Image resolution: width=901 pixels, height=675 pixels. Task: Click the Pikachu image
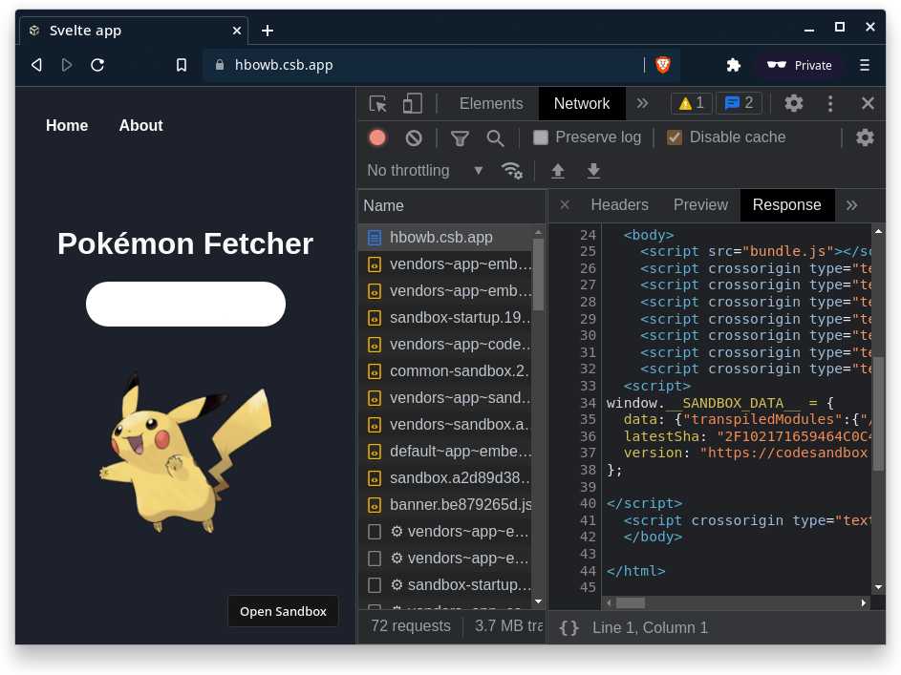point(185,453)
